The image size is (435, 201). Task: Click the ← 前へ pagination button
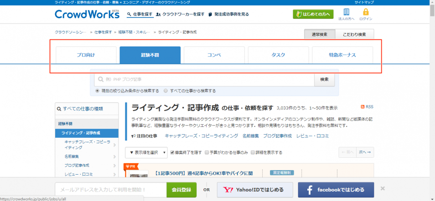(x=347, y=152)
